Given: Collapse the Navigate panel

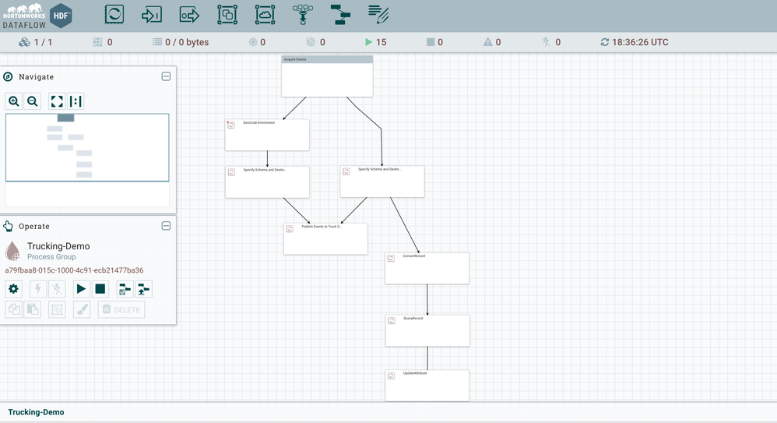Looking at the screenshot, I should coord(166,76).
